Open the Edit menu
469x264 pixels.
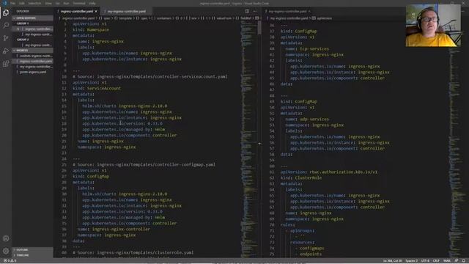(x=22, y=3)
